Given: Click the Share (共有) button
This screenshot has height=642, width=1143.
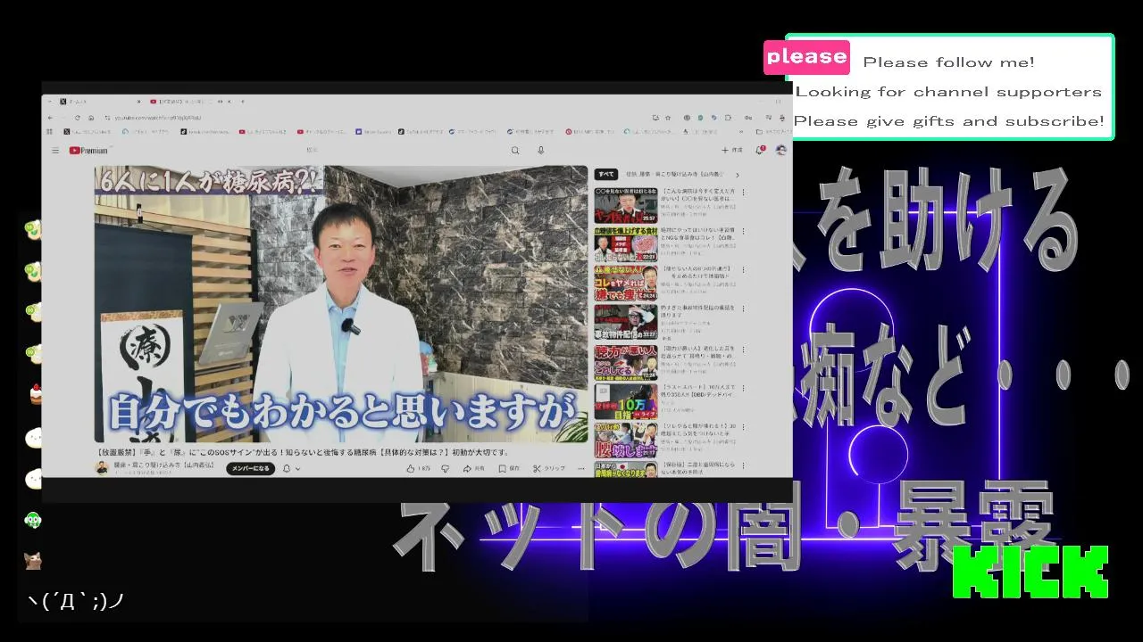Looking at the screenshot, I should (x=474, y=468).
